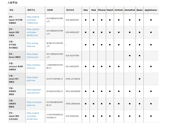Click the Watch column header
Viewport: 169px width, 125px height.
coord(110,10)
